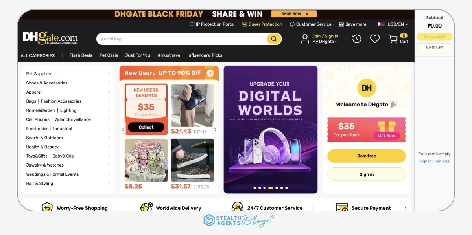This screenshot has height=235, width=472.
Task: Open the $31.57 sneaker product thumbnail
Action: 193,160
